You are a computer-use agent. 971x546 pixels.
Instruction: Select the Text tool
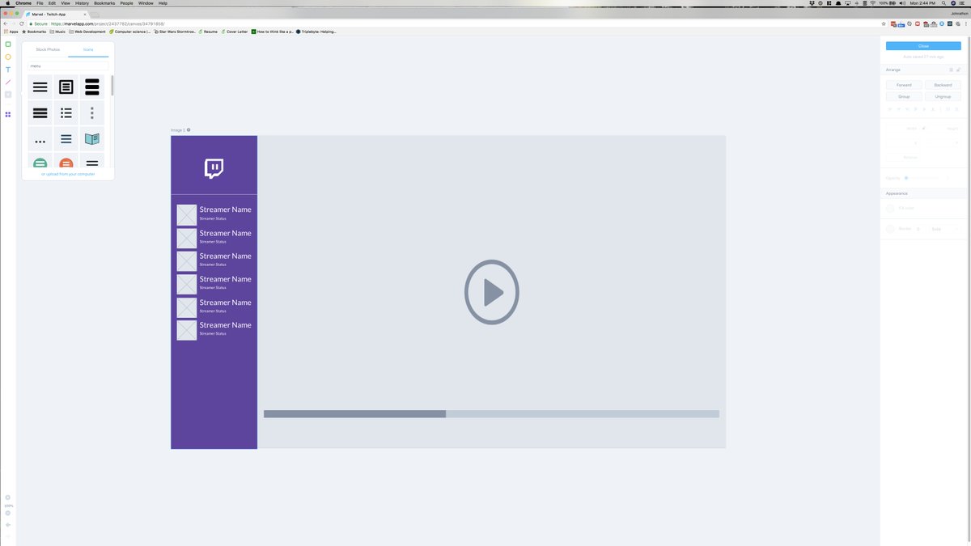pos(8,70)
